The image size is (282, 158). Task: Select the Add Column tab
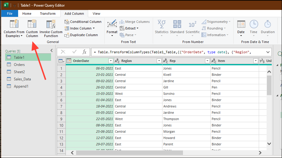pyautogui.click(x=74, y=14)
